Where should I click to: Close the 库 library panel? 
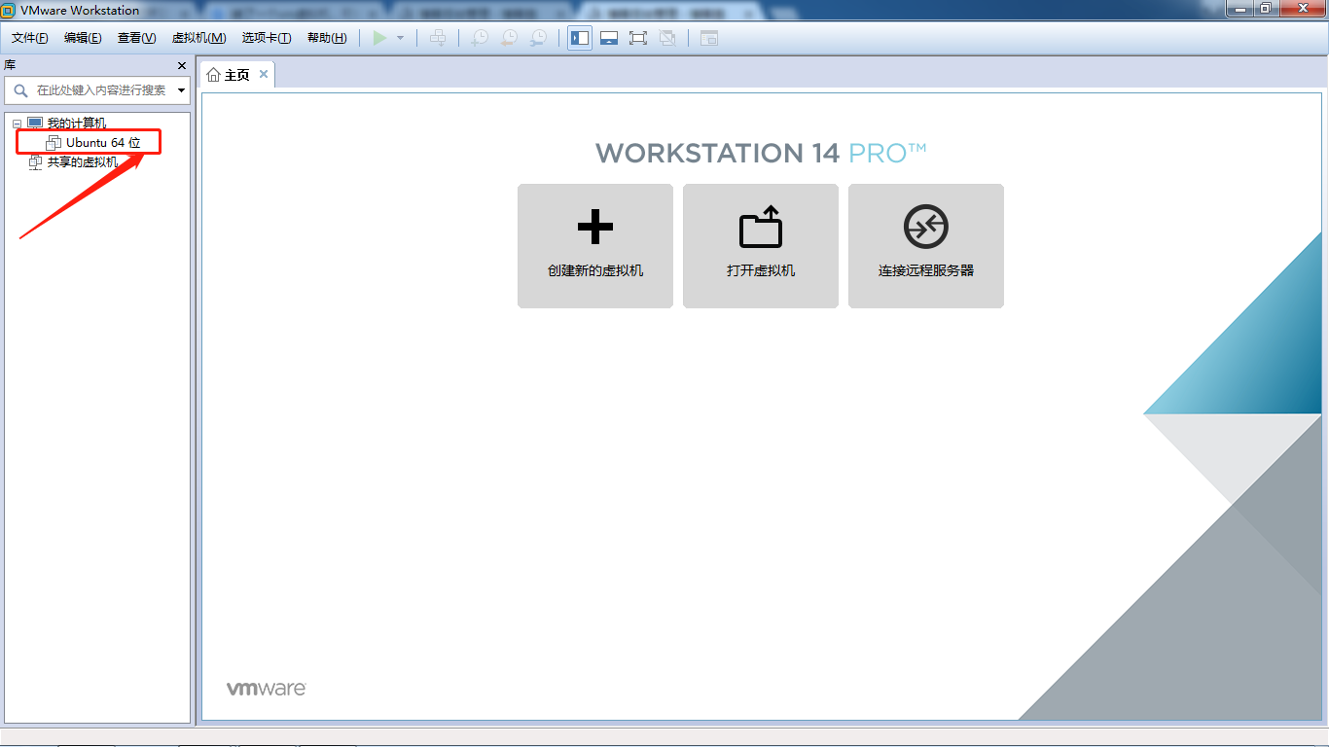click(182, 65)
